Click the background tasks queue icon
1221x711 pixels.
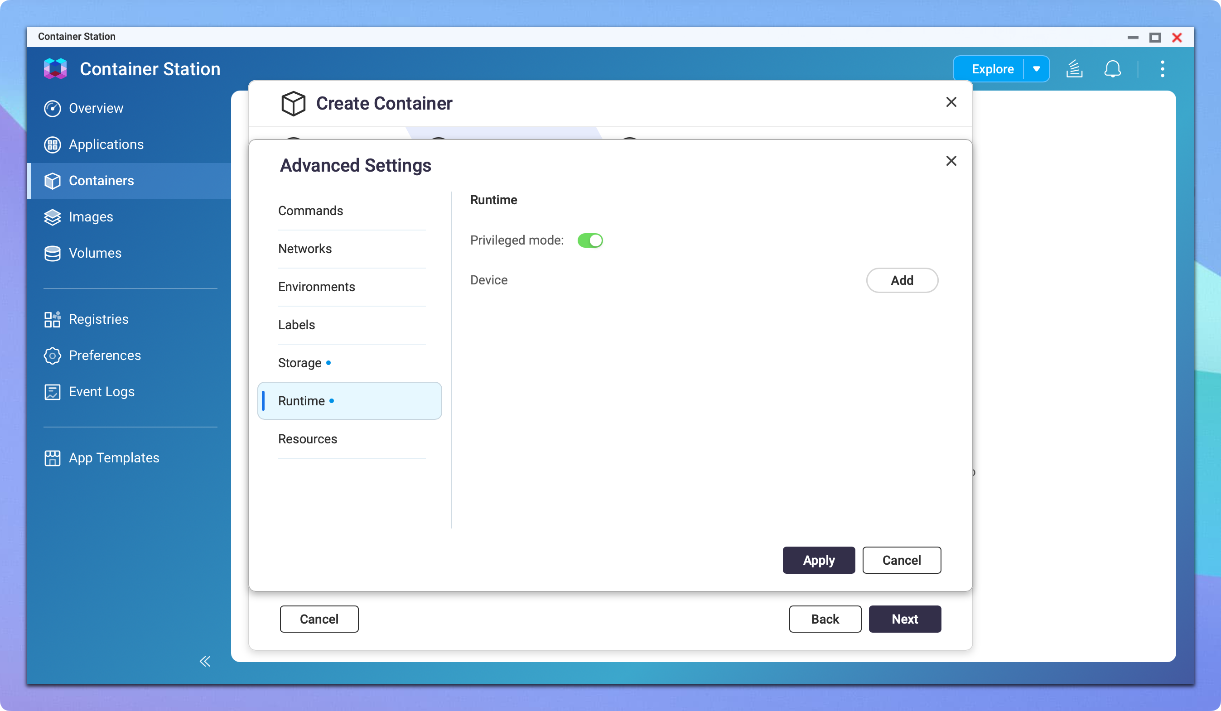(1075, 69)
